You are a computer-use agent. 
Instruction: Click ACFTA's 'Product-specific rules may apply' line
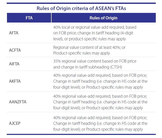click(82, 53)
